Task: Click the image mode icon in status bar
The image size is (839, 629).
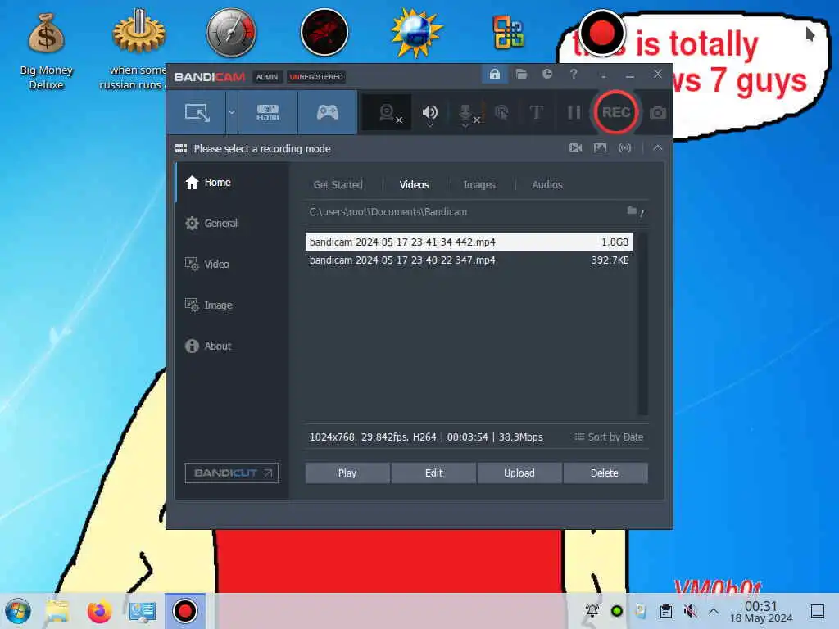Action: pyautogui.click(x=600, y=147)
